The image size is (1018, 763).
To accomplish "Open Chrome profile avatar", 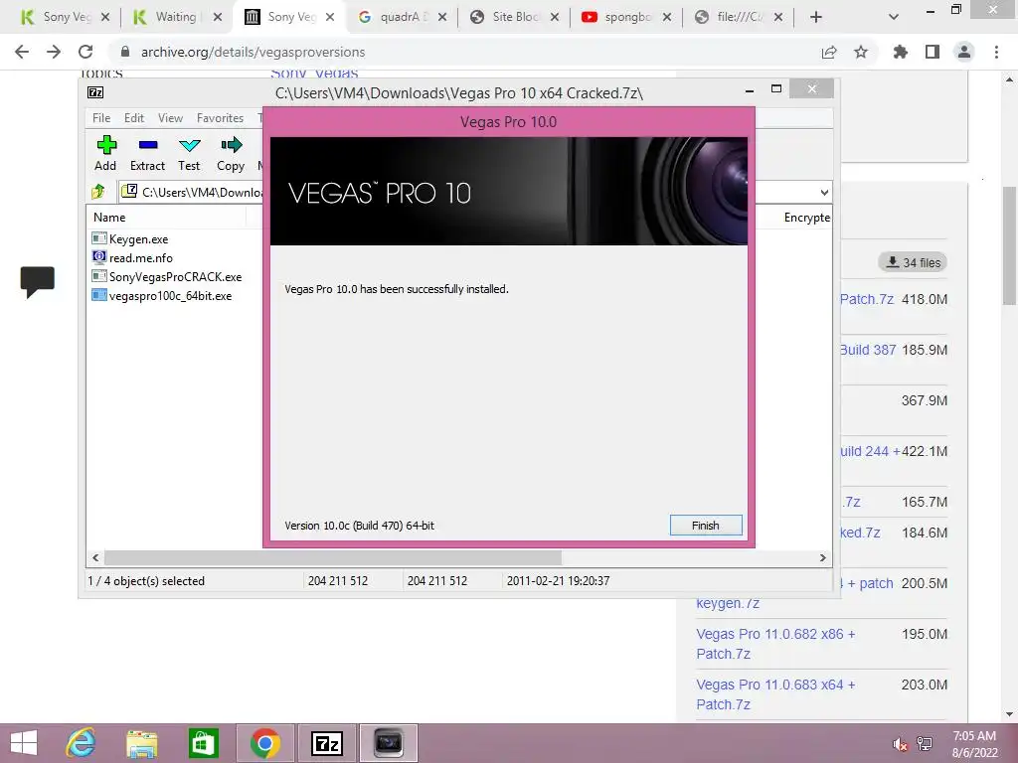I will pyautogui.click(x=964, y=52).
